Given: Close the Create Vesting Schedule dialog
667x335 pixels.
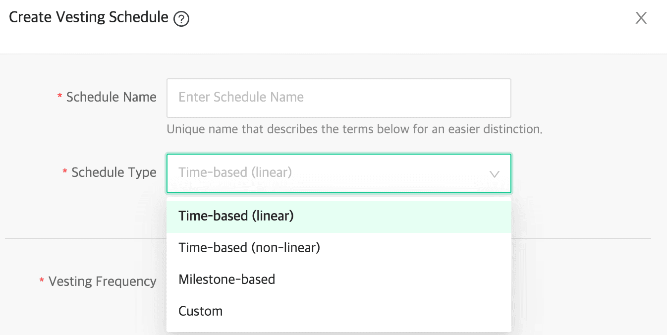Looking at the screenshot, I should 641,18.
